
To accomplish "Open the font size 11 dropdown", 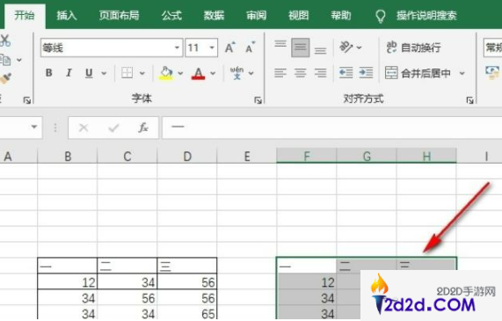I will (212, 47).
